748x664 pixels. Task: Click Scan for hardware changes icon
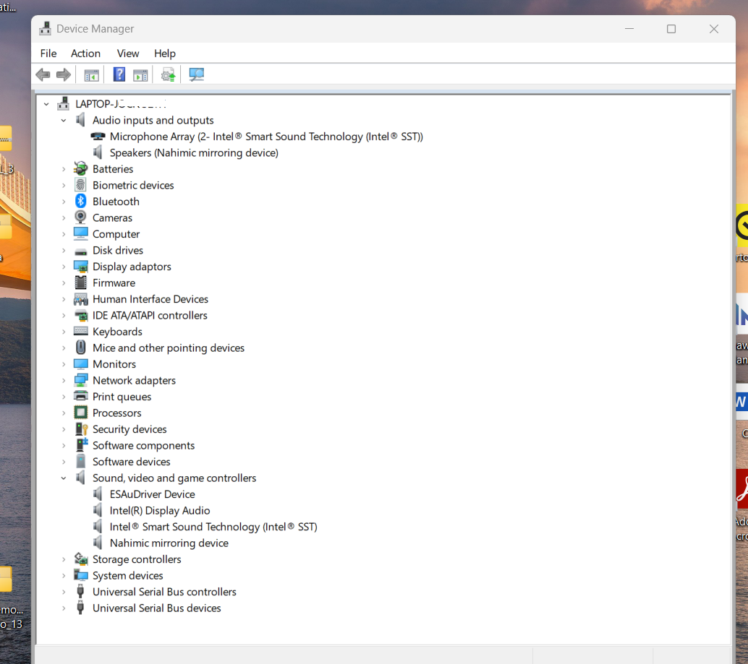coord(196,74)
